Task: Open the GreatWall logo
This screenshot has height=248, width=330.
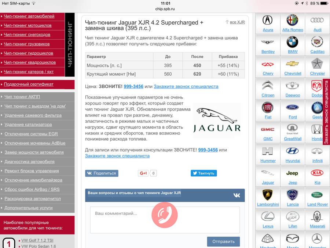Action: (x=292, y=129)
